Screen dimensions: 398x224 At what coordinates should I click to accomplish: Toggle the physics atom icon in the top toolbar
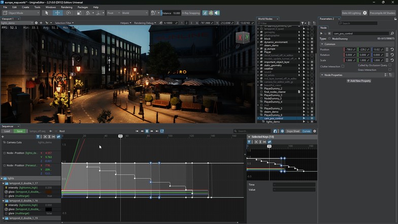(211, 13)
